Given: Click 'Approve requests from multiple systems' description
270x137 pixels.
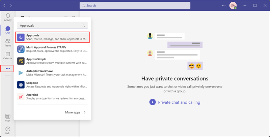Looking at the screenshot, I should (x=56, y=63).
